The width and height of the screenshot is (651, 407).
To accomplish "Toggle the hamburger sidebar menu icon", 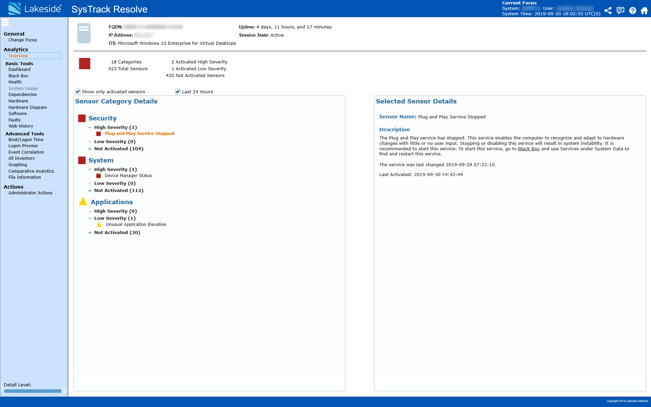I will (5, 22).
